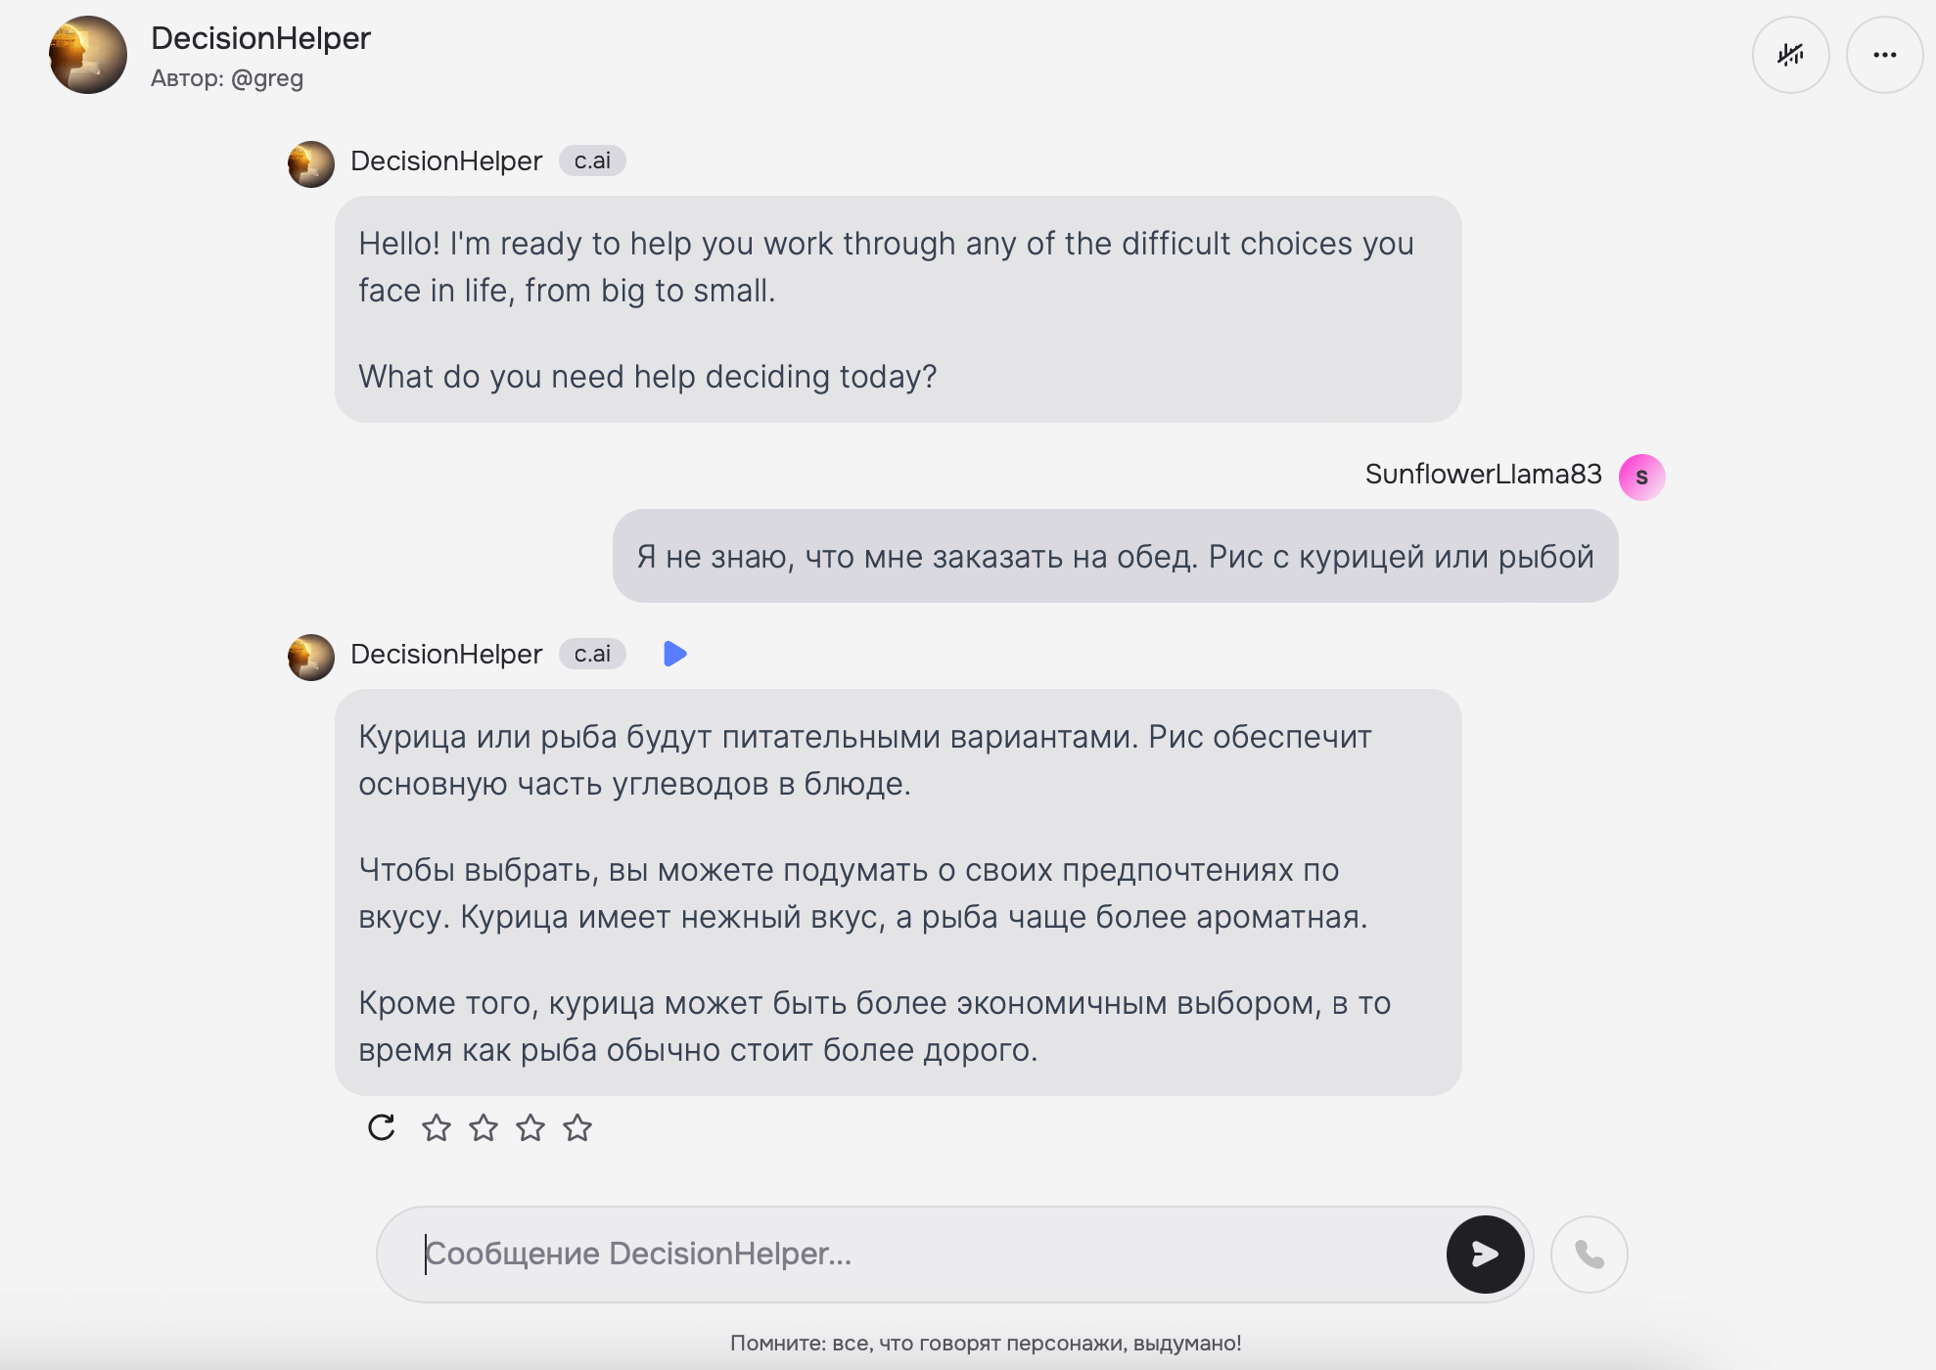Click the SunflowerLlama83 username

(1483, 475)
